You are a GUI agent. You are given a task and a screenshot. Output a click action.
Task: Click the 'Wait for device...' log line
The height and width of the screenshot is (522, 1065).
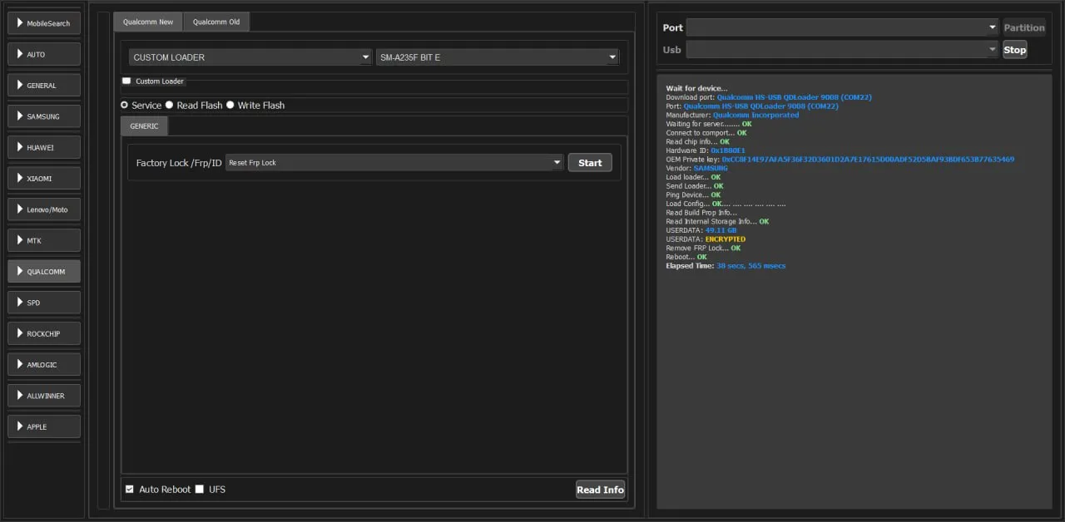click(x=696, y=88)
